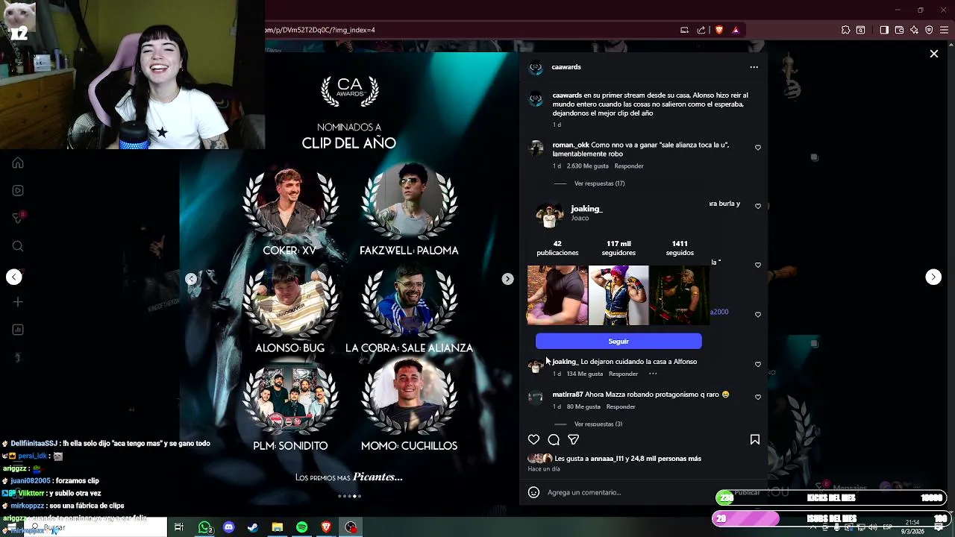Click the comment bubble icon below the post

point(554,440)
